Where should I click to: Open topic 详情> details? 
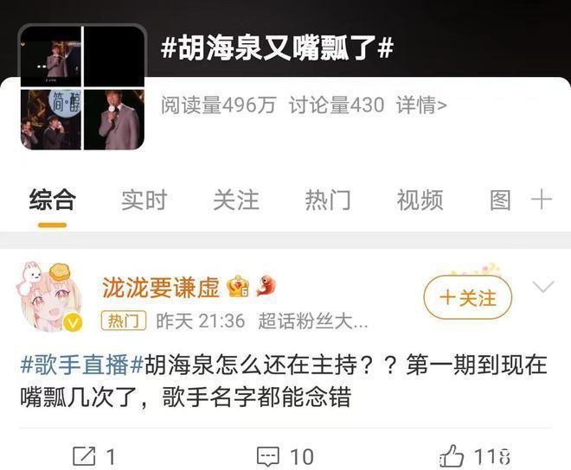[x=421, y=105]
